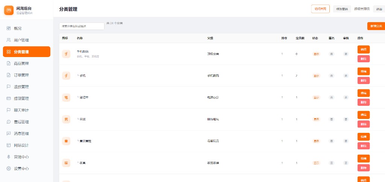
Task: Click the 童装童鞋 category name
Action: point(85,141)
